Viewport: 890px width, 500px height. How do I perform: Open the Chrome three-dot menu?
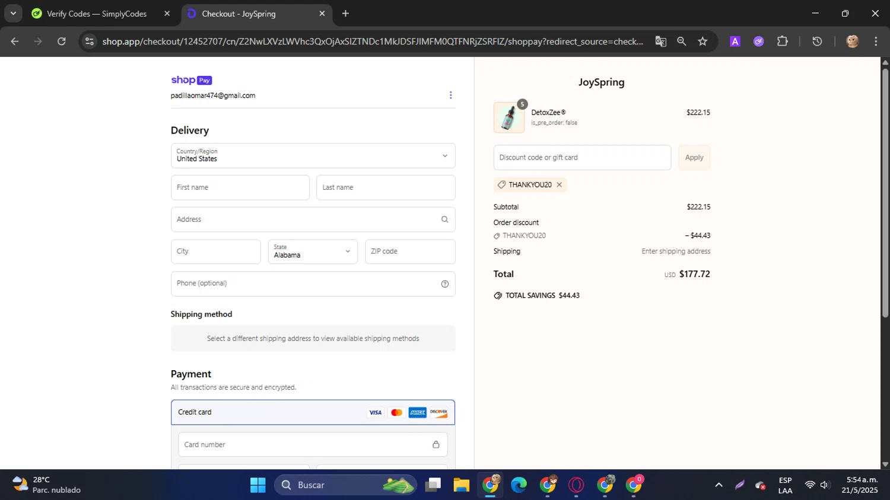(876, 42)
